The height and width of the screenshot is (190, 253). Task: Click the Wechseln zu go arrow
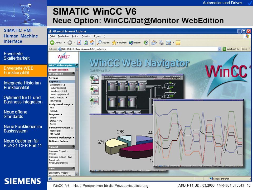224,49
